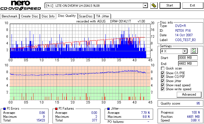This screenshot has width=204, height=124.
Task: Open the drive options icon beside drive selector
Action: click(x=154, y=5)
